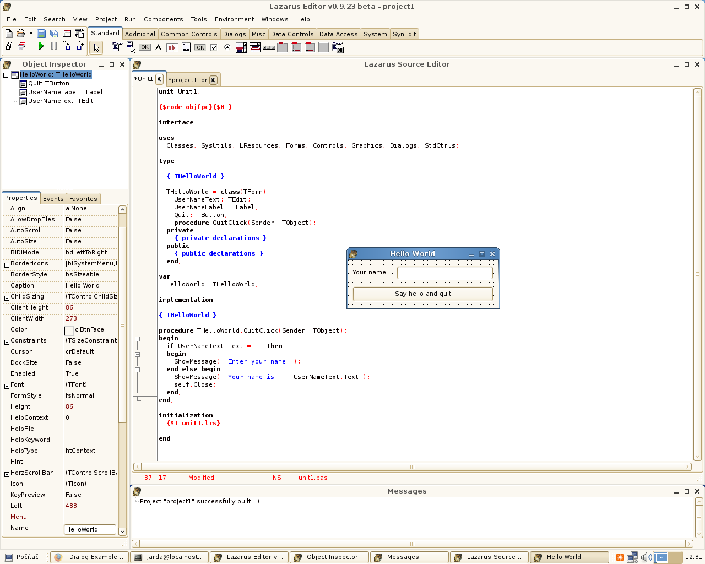Pick TMainMenu component from palette
The image size is (705, 564).
pyautogui.click(x=117, y=47)
